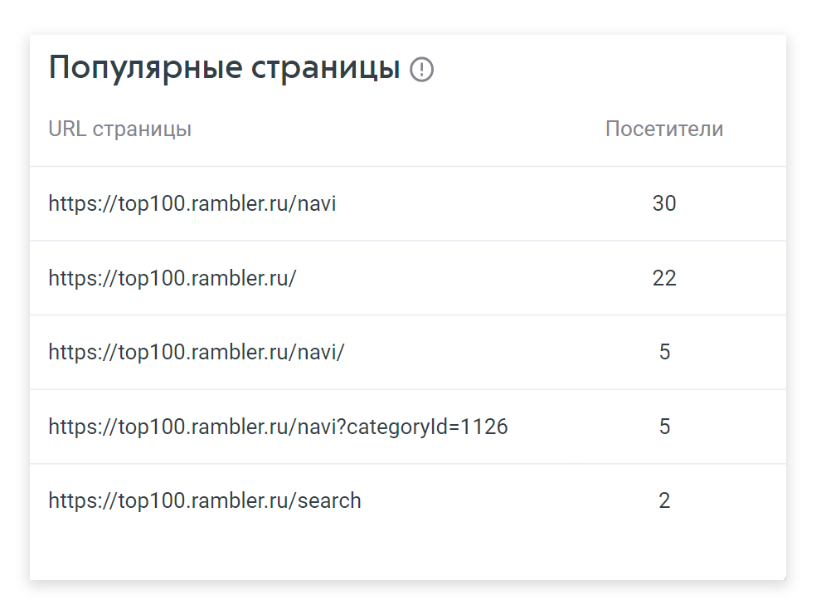Viewport: 826px width, 610px height.
Task: Sort by the 'URL страницы' column header
Action: tap(119, 129)
